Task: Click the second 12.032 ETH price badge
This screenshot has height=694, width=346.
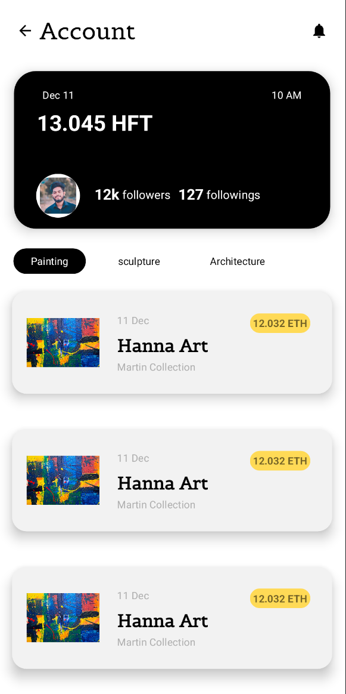Action: 280,460
